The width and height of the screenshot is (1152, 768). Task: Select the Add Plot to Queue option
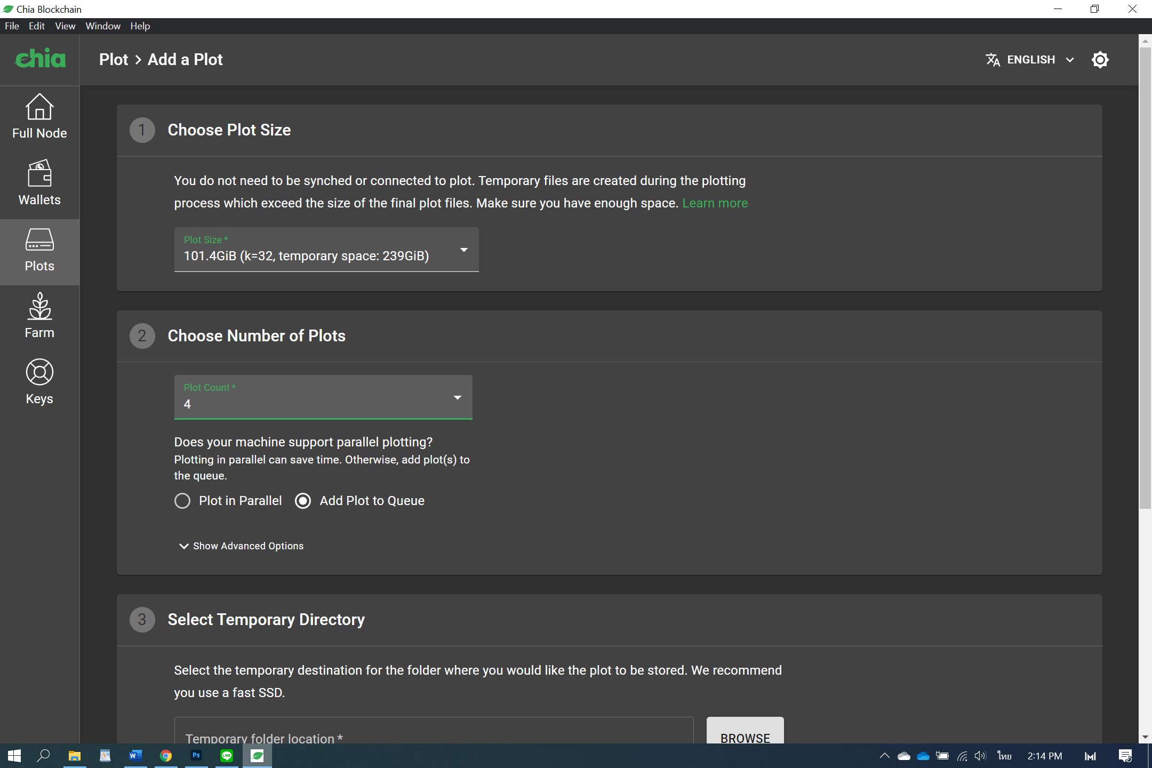coord(303,501)
